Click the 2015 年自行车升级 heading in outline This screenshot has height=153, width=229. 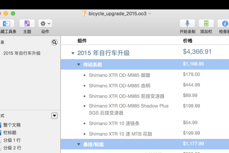pyautogui.click(x=103, y=53)
